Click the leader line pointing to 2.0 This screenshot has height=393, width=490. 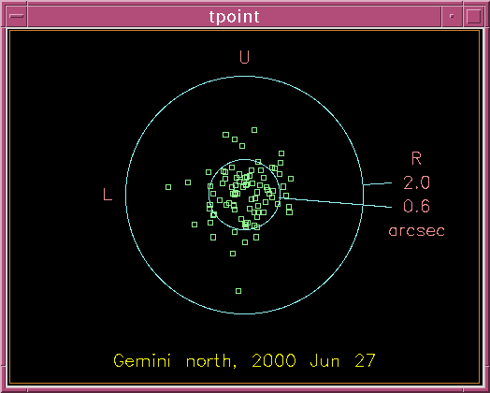[378, 183]
